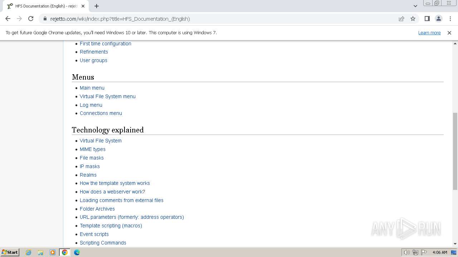Open the MIME types link
Screen dimensions: 458x257
click(93, 149)
